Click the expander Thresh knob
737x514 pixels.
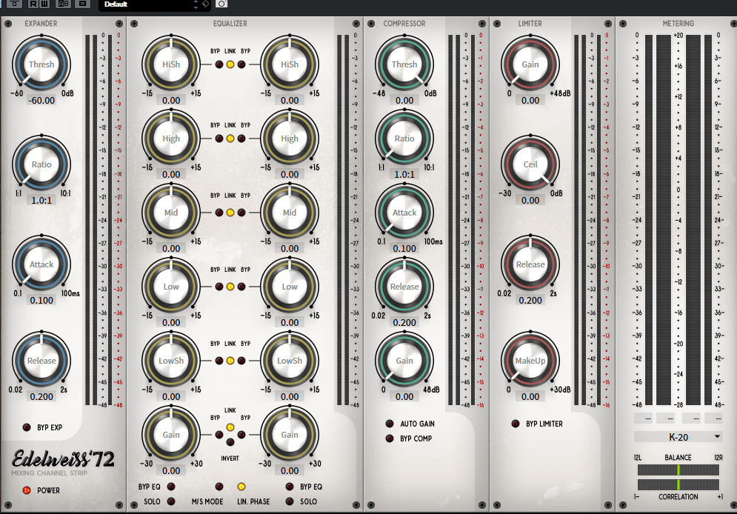coord(41,65)
